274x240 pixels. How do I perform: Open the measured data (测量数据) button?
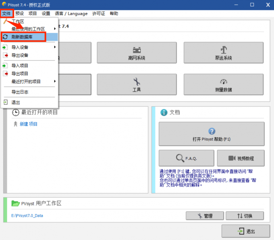click(223, 84)
